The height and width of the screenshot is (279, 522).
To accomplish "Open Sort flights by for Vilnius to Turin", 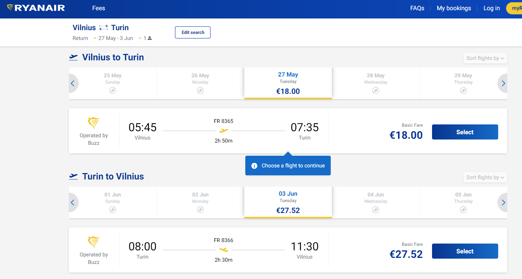I will [485, 58].
